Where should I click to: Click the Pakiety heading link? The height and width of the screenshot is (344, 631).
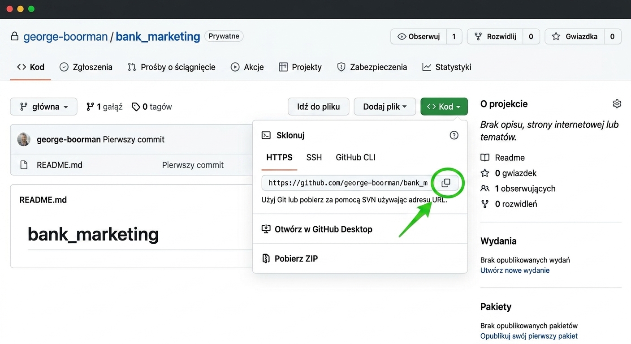(496, 307)
